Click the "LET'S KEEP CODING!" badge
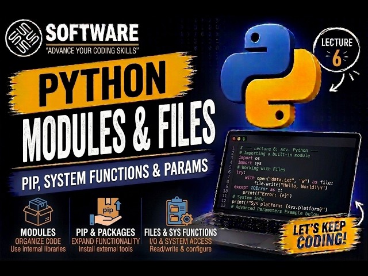 point(321,235)
